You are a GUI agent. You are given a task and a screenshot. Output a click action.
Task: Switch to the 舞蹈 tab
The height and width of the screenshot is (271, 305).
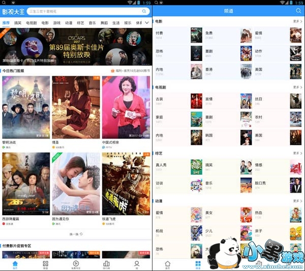click(104, 23)
